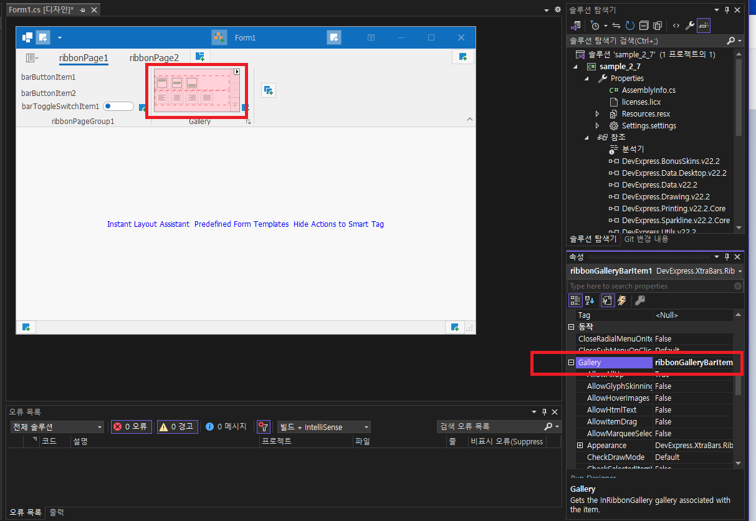Add status bar item on the right
The width and height of the screenshot is (756, 521).
click(x=455, y=327)
